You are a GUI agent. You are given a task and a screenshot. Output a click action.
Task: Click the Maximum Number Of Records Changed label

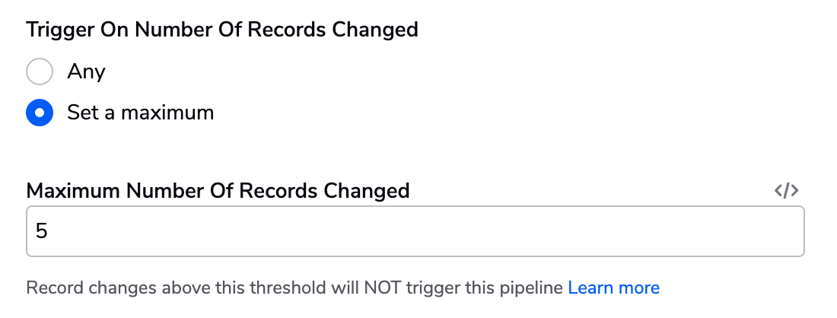(x=218, y=191)
